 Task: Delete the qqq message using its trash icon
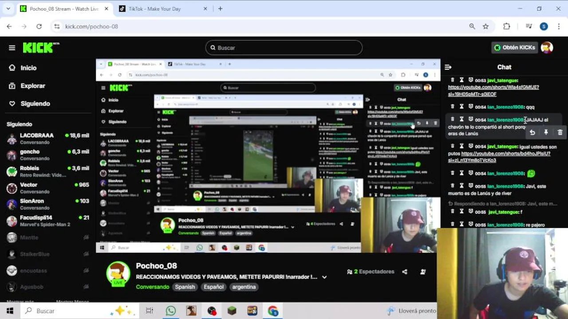tap(452, 106)
